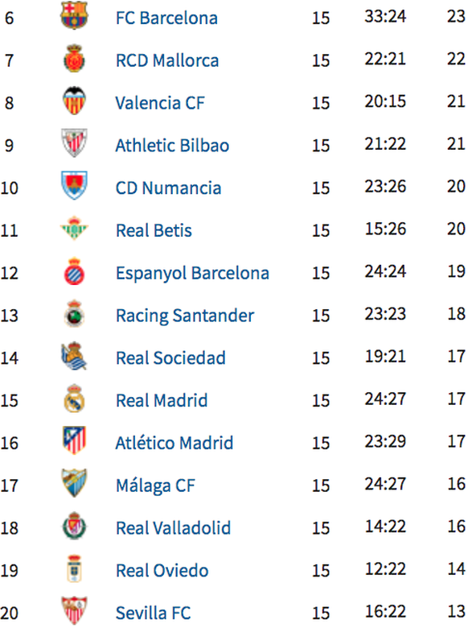Click the Espanyol Barcelona round crest
Viewport: 468px width, 628px height.
(75, 271)
